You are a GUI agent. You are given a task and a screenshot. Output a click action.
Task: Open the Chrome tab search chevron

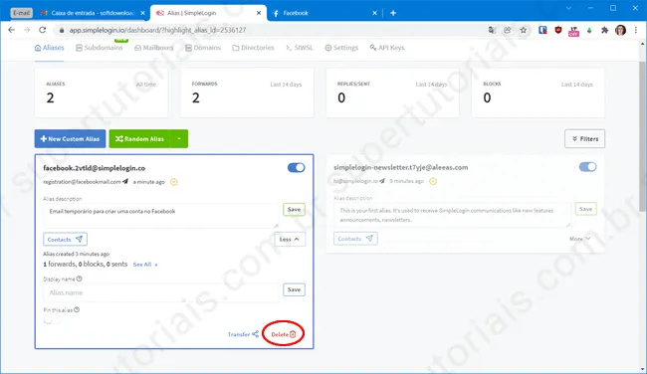[x=568, y=8]
